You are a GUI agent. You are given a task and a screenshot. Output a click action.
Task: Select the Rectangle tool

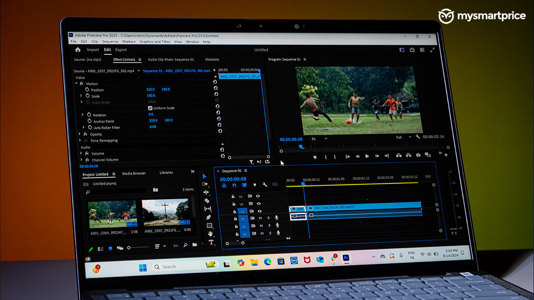[209, 225]
